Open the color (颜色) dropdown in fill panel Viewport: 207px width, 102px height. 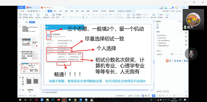pyautogui.click(x=177, y=51)
